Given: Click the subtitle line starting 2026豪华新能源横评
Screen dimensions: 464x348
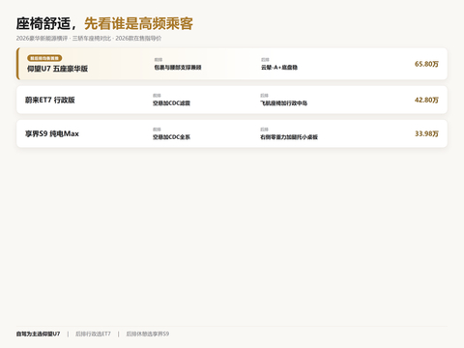Looking at the screenshot, I should (x=89, y=39).
